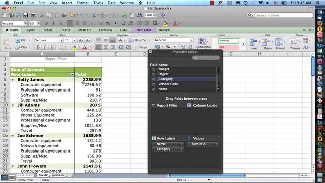Click the Spotlight magnifier in menu bar
This screenshot has width=325, height=183.
click(x=318, y=3)
